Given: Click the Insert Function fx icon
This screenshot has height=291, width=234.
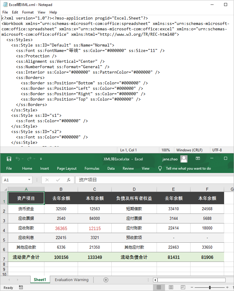Looking at the screenshot, I should pos(69,180).
